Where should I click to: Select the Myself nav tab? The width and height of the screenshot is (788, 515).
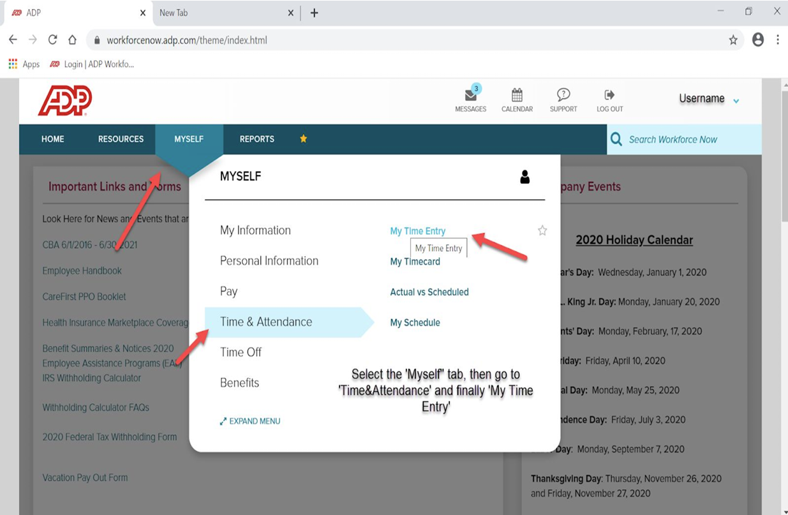189,139
